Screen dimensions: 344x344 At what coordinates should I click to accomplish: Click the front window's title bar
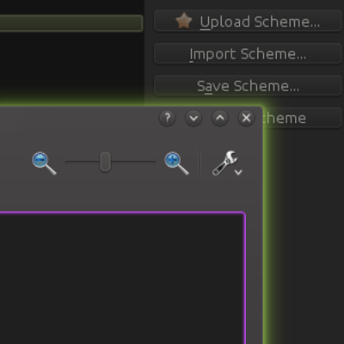coord(77,118)
